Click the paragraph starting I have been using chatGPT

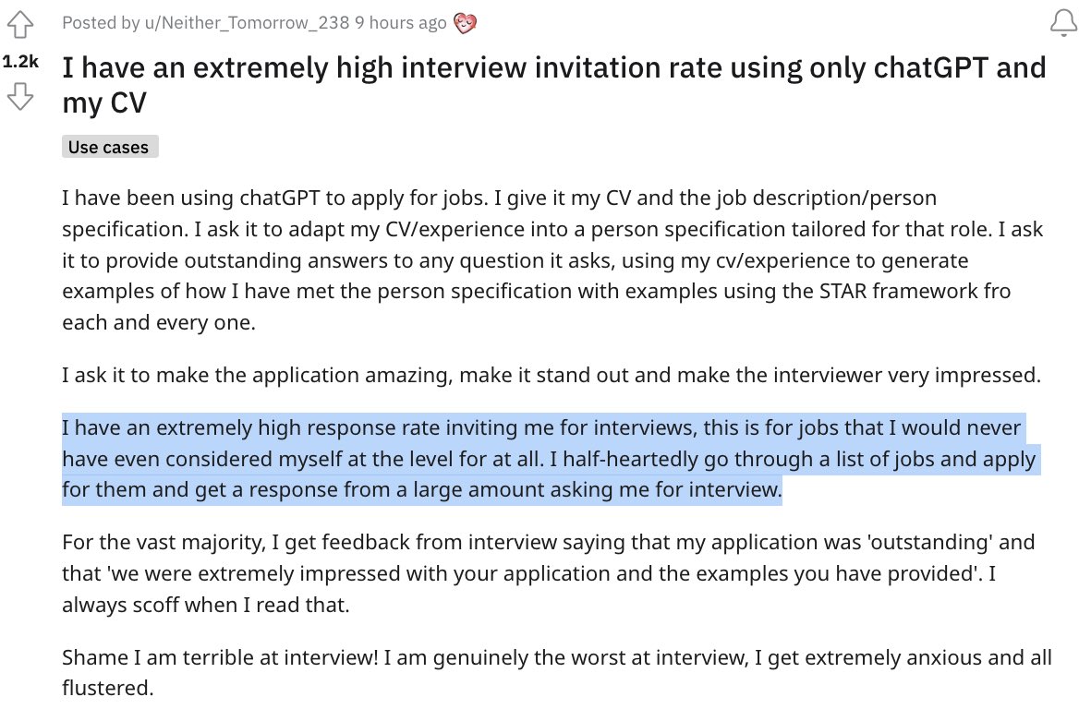(x=552, y=260)
